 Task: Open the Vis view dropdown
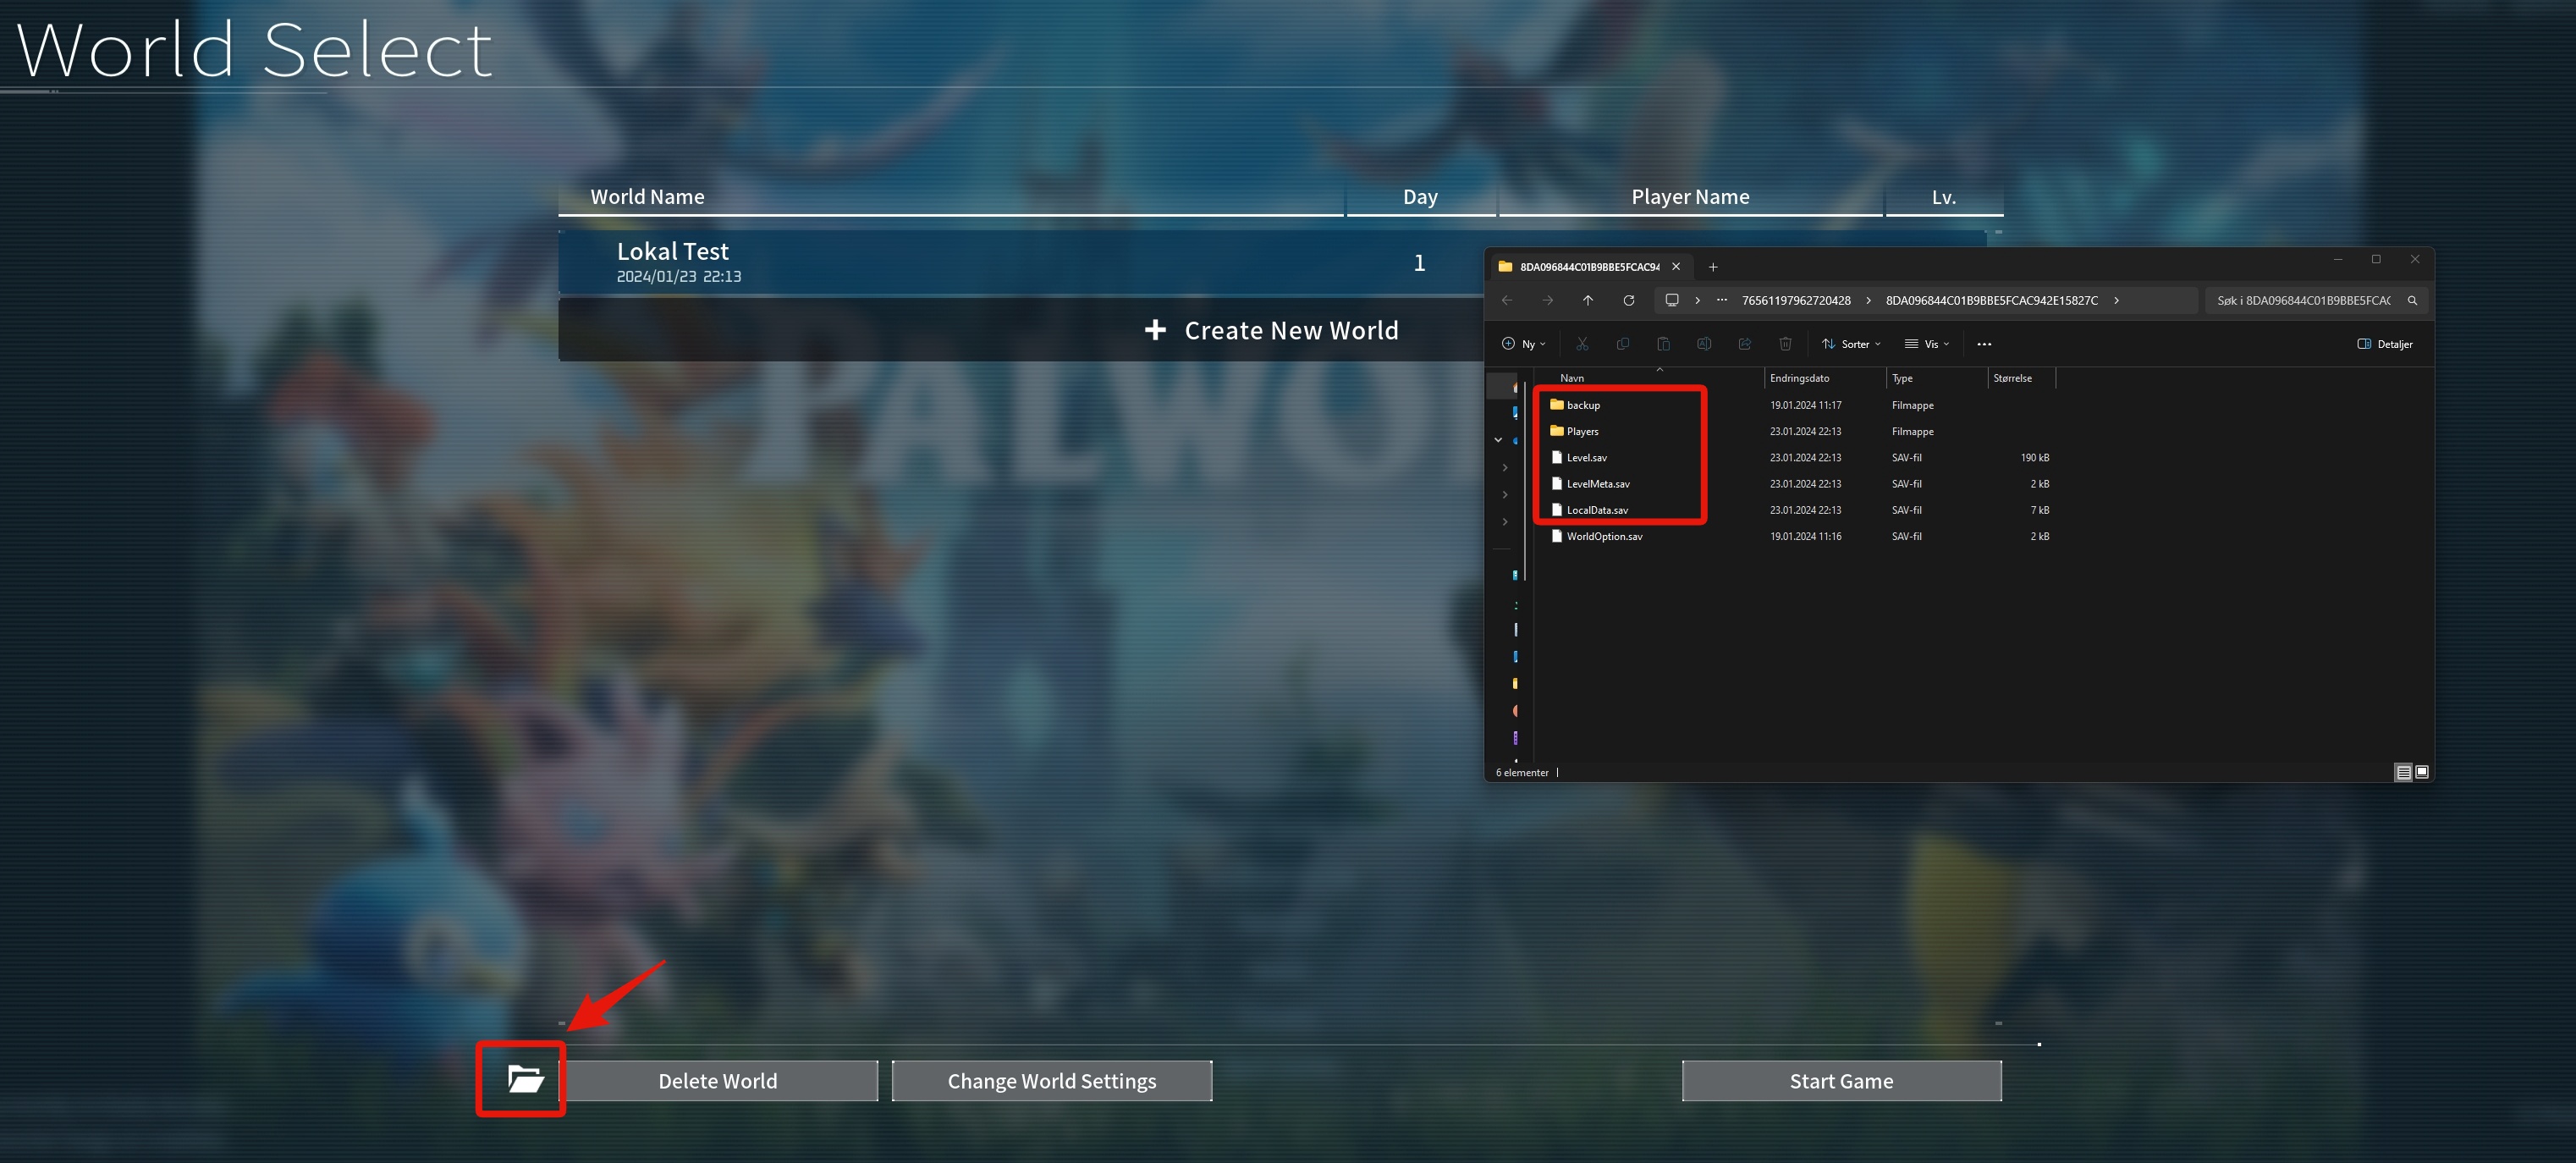(x=1927, y=344)
